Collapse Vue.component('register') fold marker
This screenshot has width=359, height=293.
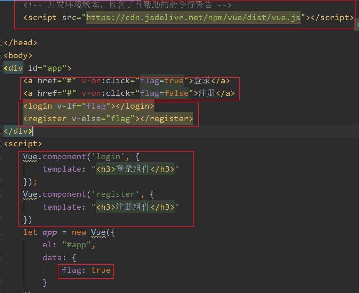1,194
